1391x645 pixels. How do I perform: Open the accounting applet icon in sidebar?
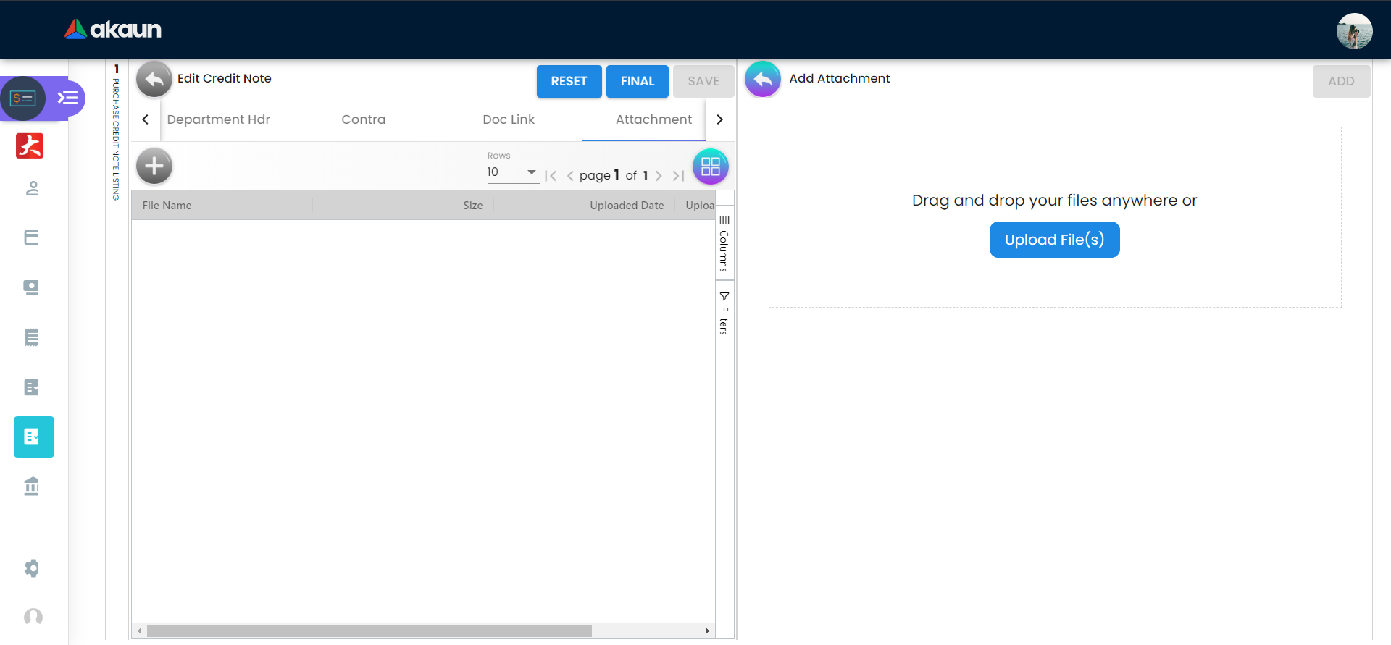(x=23, y=98)
